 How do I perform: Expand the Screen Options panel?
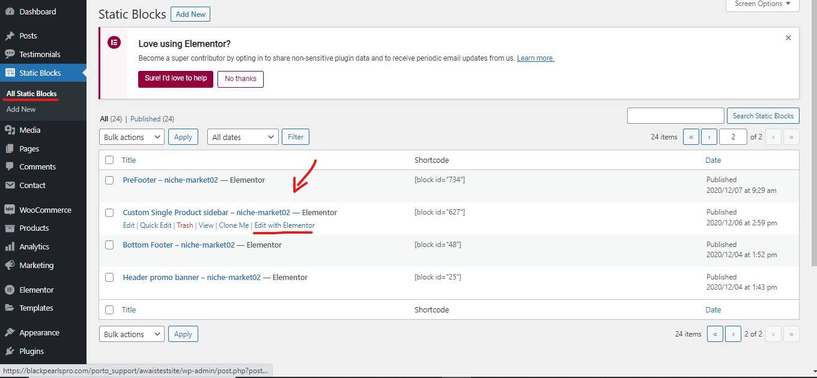click(x=762, y=4)
